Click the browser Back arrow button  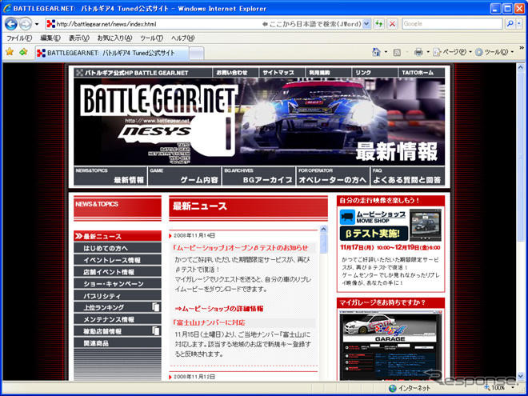click(11, 24)
